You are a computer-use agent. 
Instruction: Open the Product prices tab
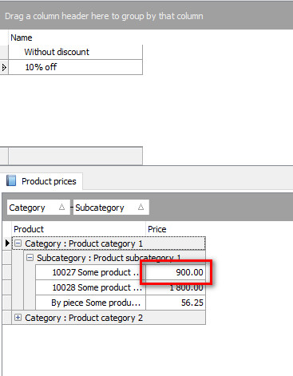click(x=42, y=181)
